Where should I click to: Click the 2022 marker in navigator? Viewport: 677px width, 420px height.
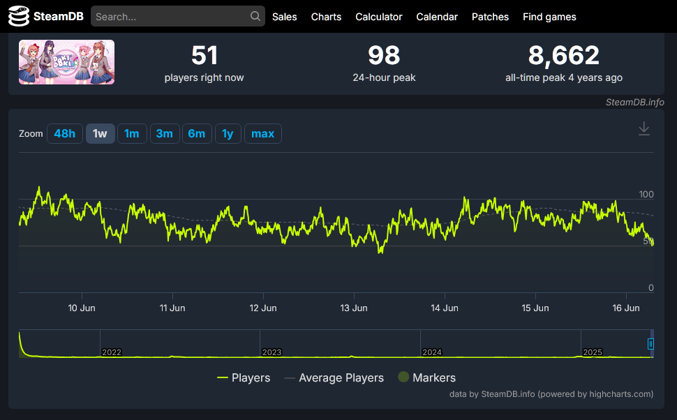point(112,352)
